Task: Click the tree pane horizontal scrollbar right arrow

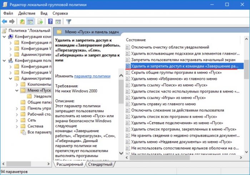Action: point(49,164)
